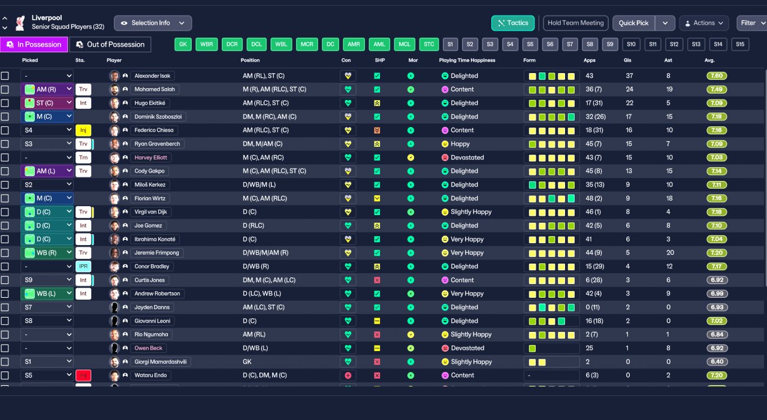Open Alexander Isak's player profile
This screenshot has width=767, height=420.
point(152,76)
